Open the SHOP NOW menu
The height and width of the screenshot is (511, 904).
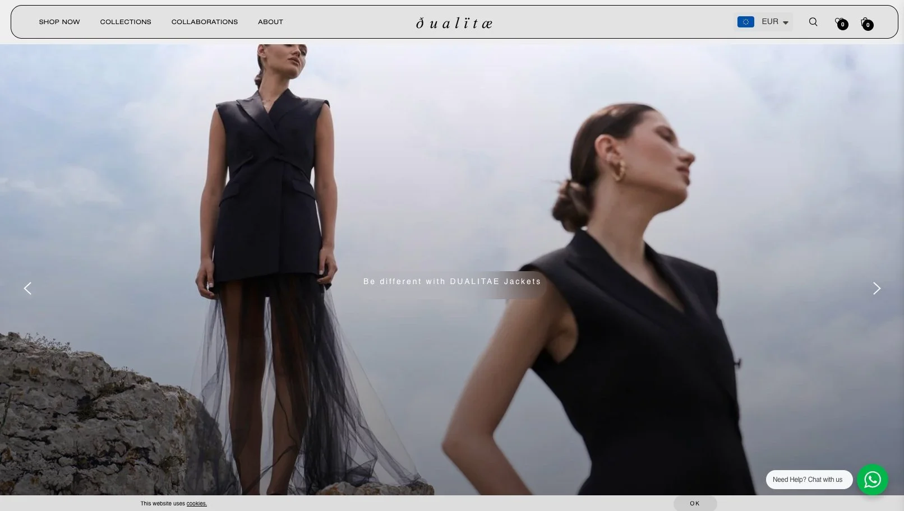(59, 22)
